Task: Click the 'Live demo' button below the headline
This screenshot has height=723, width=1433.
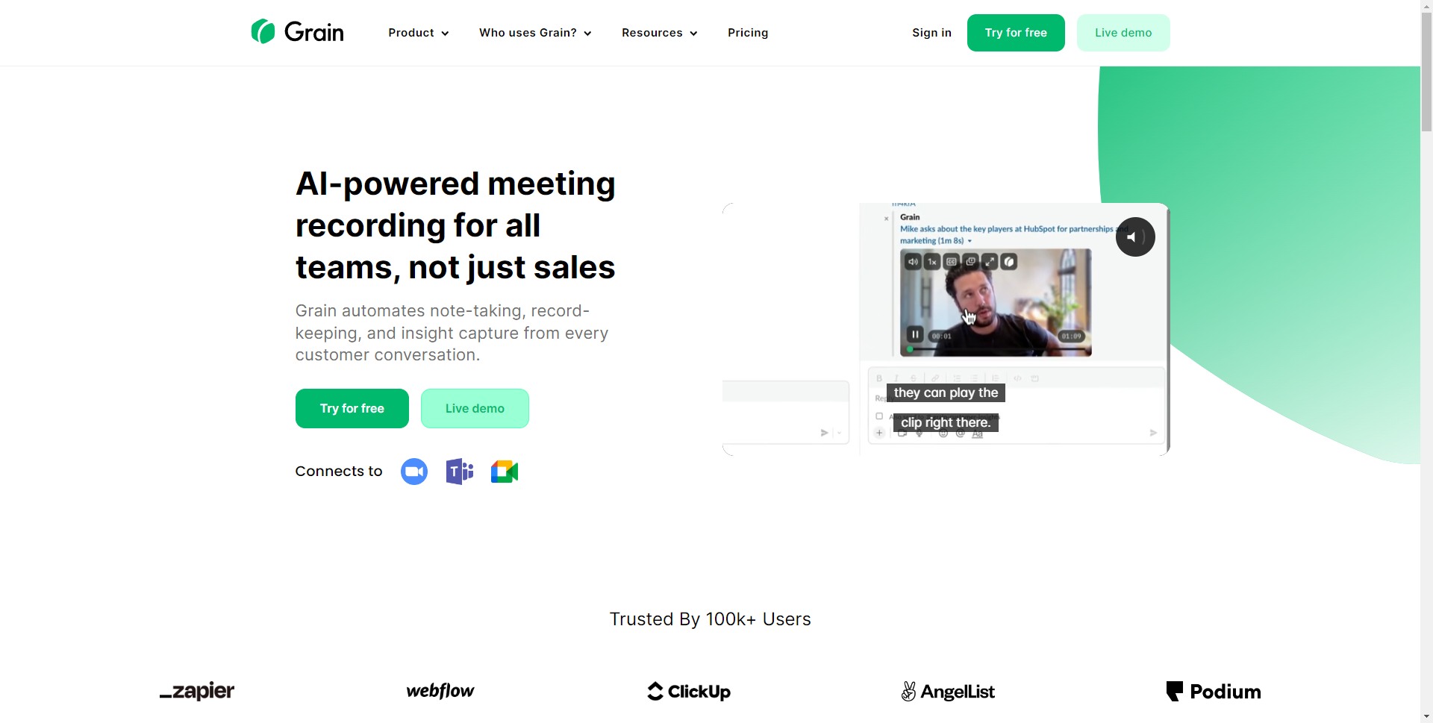Action: (475, 408)
